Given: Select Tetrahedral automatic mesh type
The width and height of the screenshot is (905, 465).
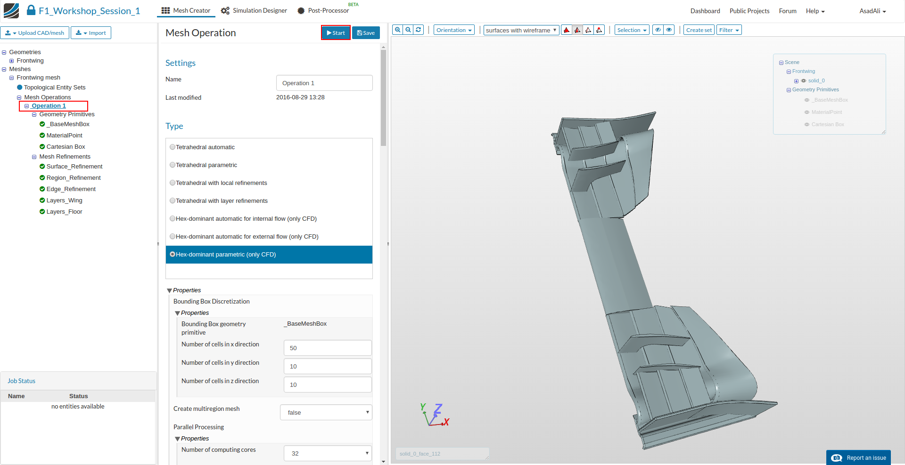Looking at the screenshot, I should 173,147.
